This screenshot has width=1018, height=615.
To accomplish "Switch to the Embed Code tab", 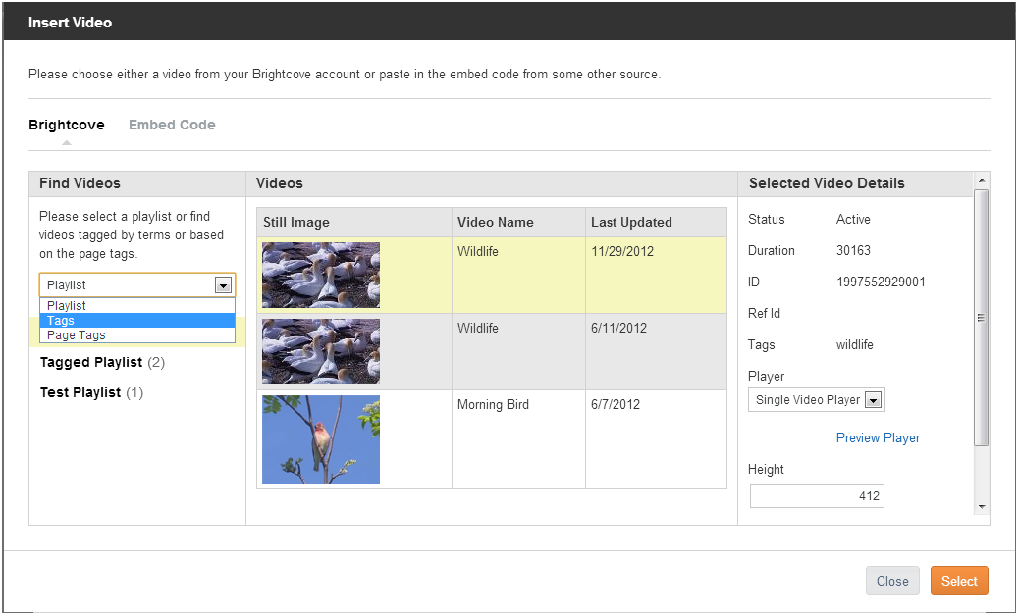I will (172, 125).
